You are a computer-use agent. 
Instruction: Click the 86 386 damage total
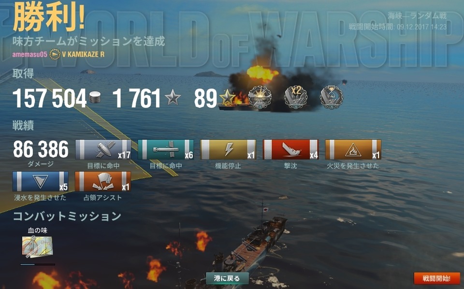pyautogui.click(x=41, y=149)
